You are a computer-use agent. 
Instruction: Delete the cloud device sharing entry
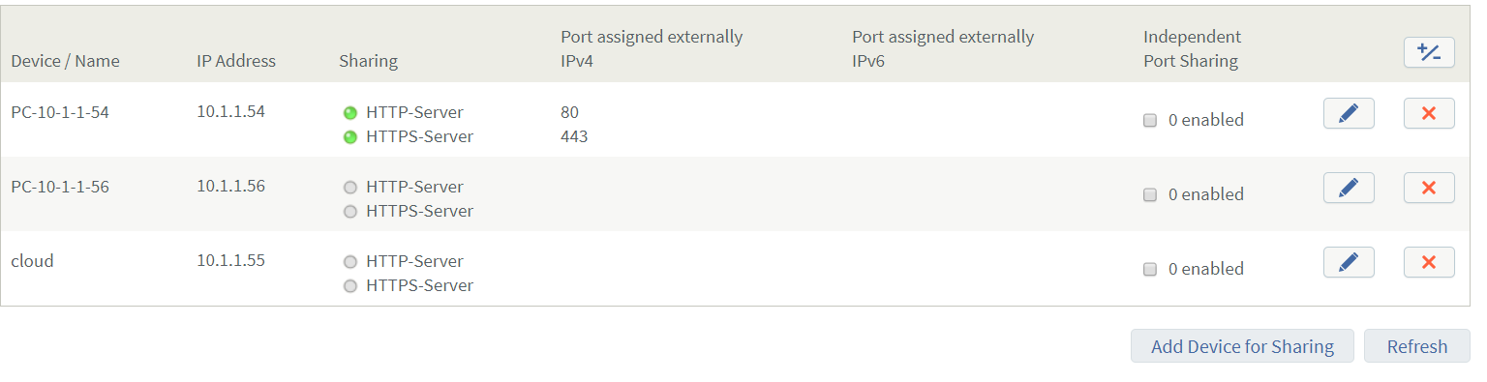(1429, 262)
